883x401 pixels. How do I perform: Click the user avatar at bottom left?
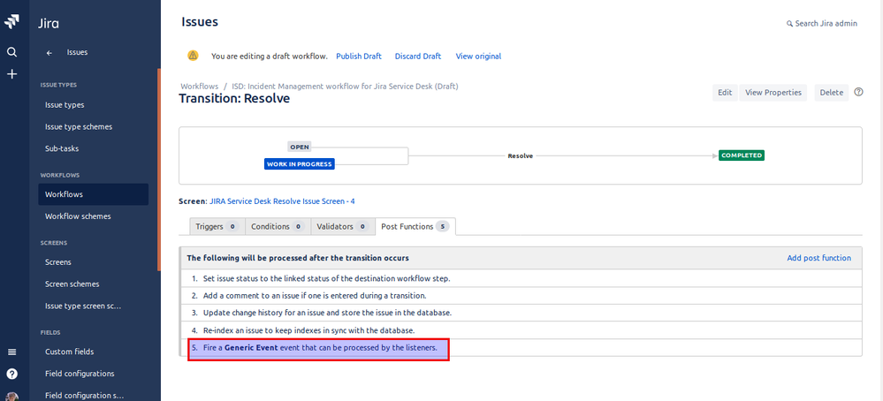11,397
